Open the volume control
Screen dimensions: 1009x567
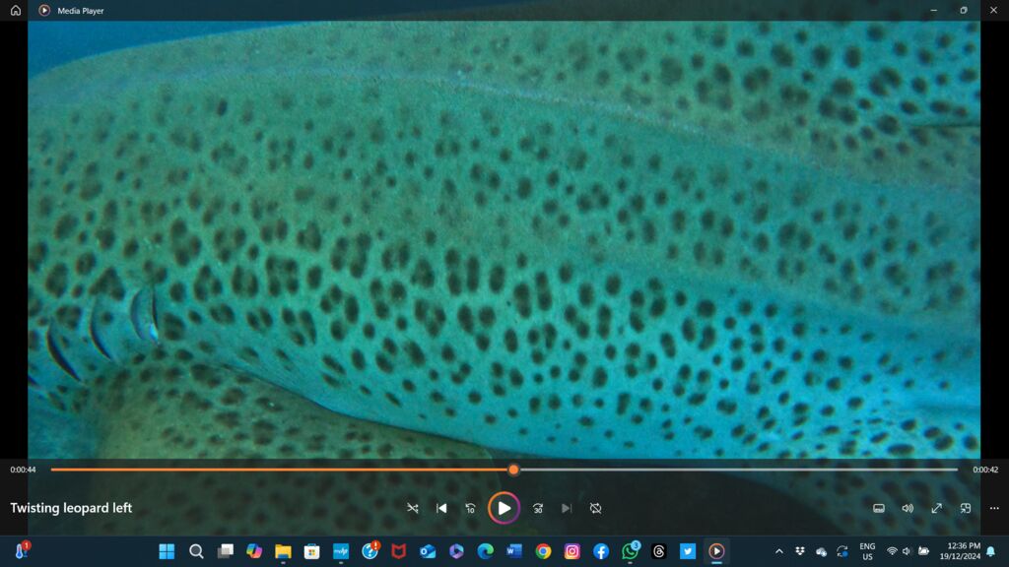[908, 508]
